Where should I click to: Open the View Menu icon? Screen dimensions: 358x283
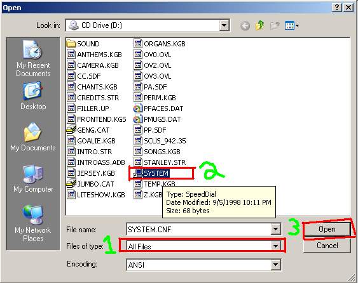292,25
